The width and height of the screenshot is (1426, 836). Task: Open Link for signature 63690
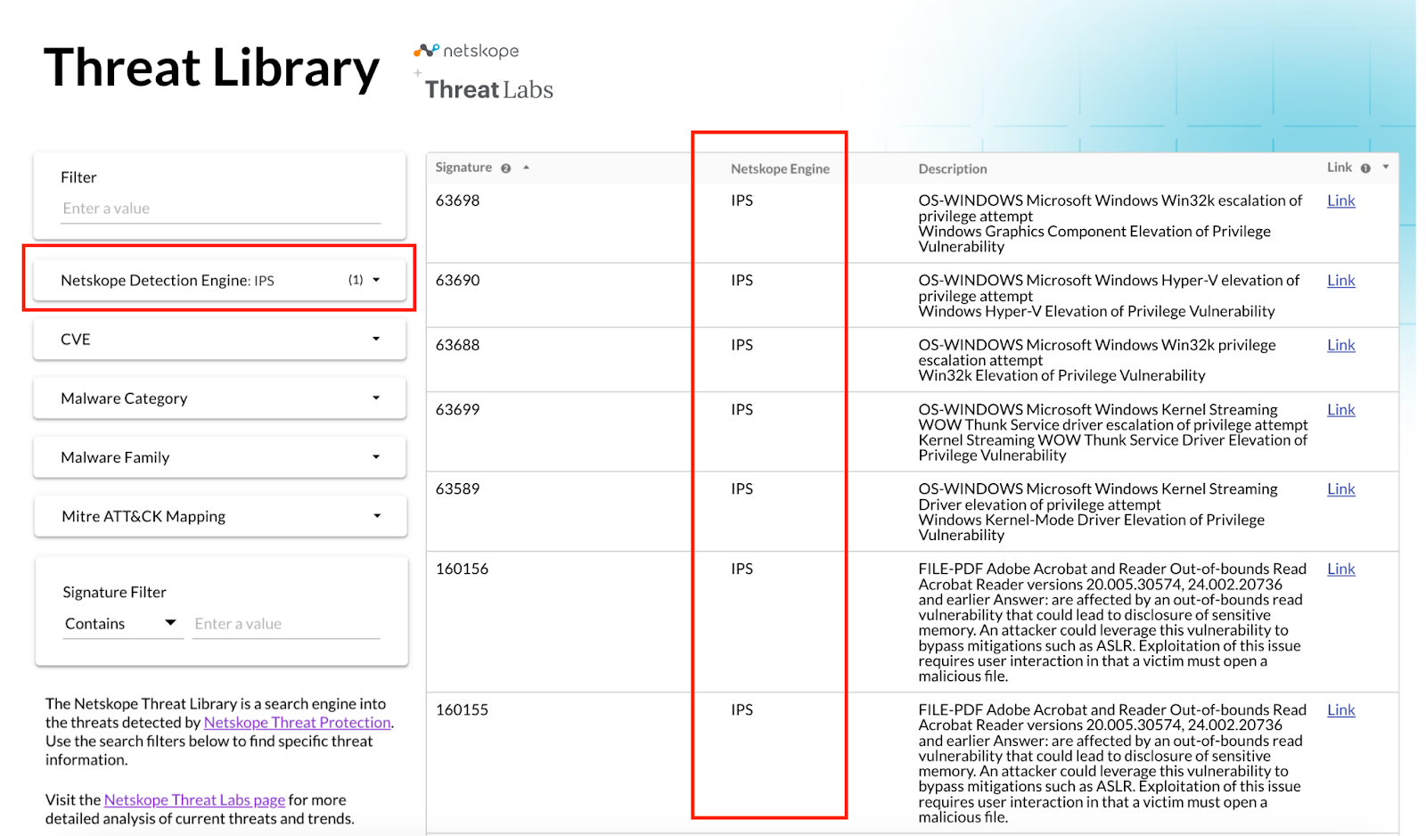tap(1340, 280)
